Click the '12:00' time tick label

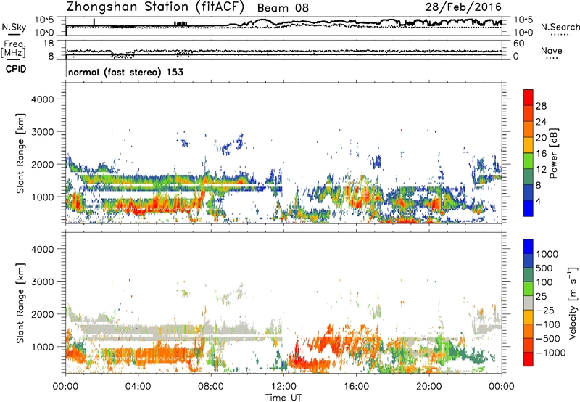pyautogui.click(x=283, y=387)
